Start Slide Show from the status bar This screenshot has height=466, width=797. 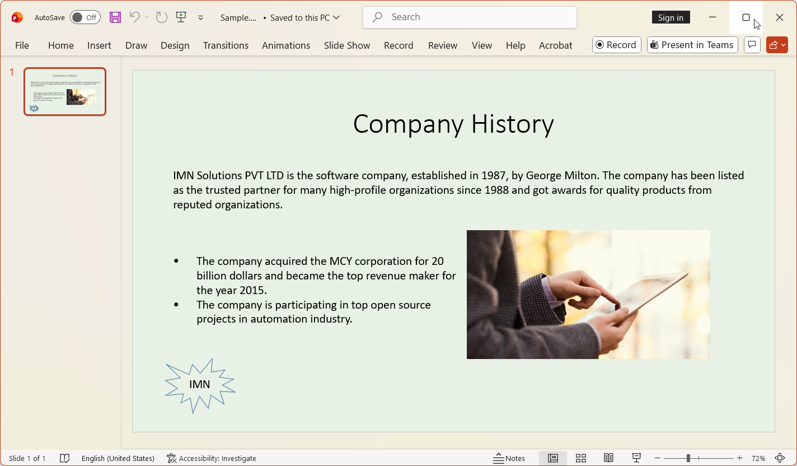point(636,458)
